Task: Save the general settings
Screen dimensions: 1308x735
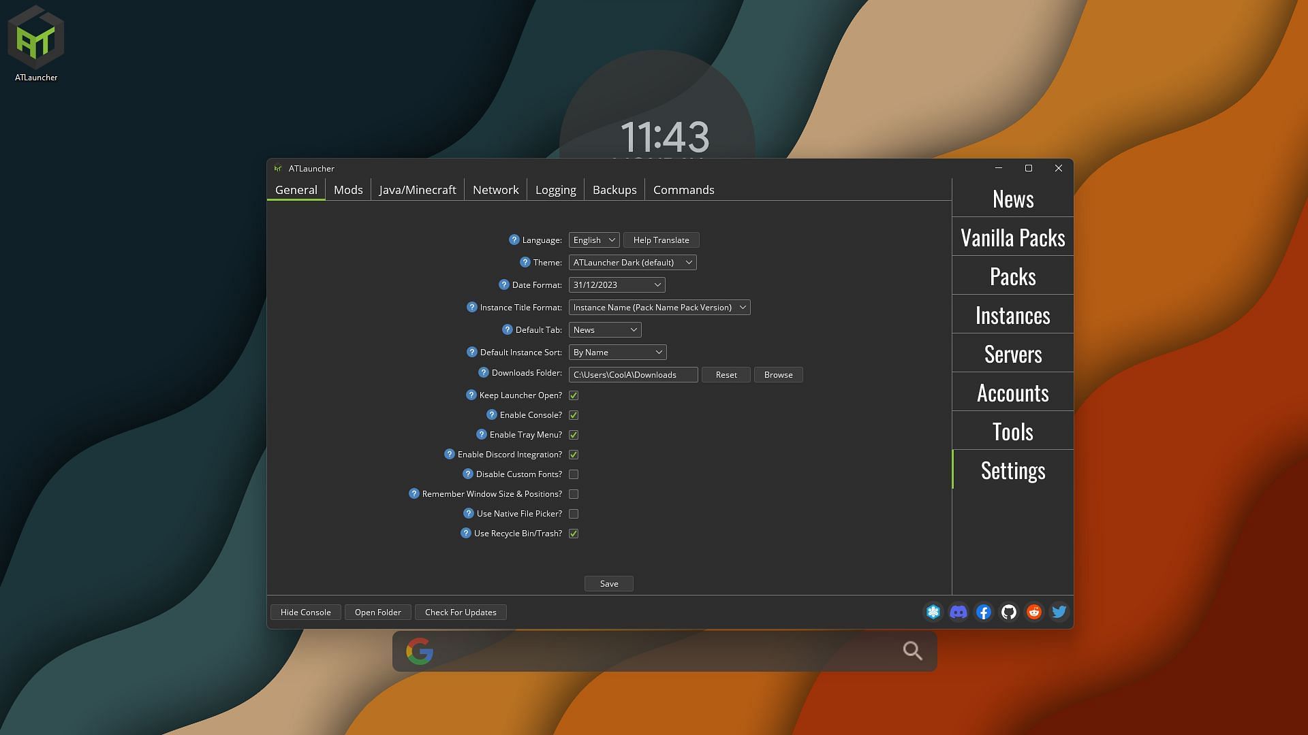Action: click(x=609, y=583)
